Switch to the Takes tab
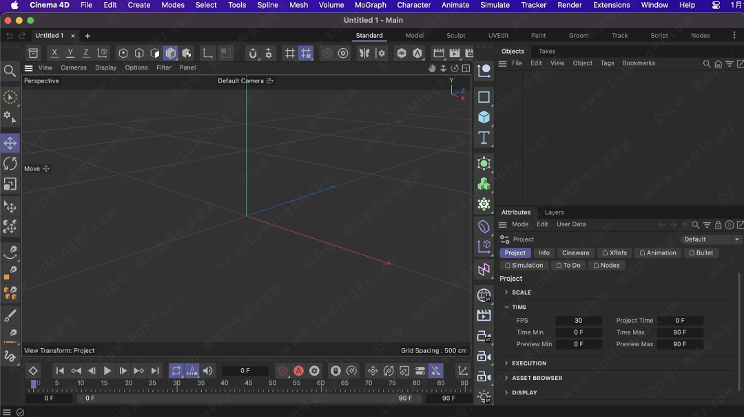The image size is (744, 417). [x=547, y=51]
